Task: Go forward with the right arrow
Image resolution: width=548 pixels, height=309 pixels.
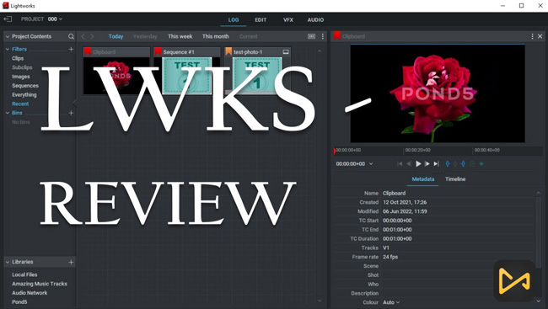Action: point(92,36)
